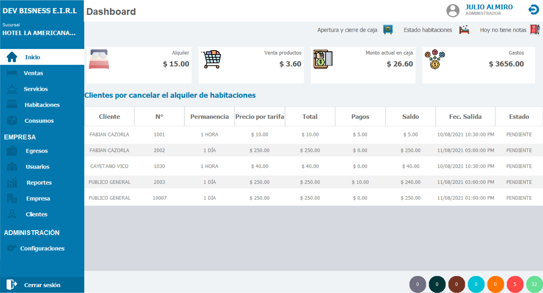Open the Habitaciones menu item
The image size is (543, 293).
[x=42, y=105]
